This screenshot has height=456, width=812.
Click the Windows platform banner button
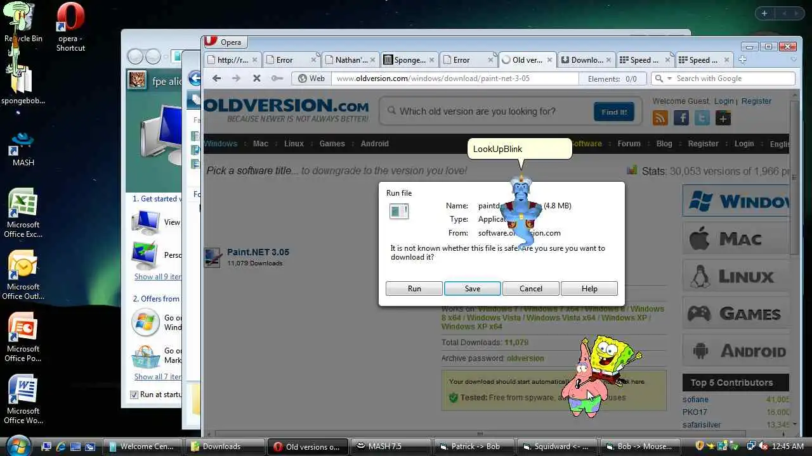[x=736, y=201]
